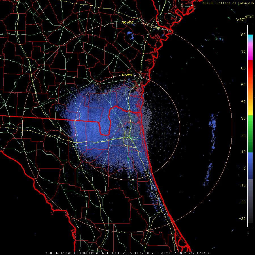
Task: Click the 50 value on dBZ scale
Action: (x=243, y=85)
